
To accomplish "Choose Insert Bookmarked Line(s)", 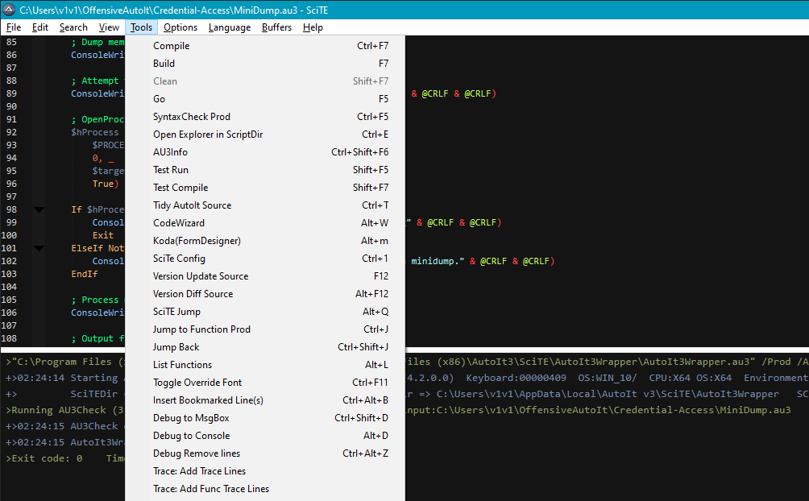I will click(265, 400).
